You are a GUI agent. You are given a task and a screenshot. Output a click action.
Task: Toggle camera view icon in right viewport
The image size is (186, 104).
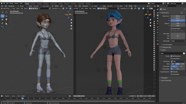150,26
